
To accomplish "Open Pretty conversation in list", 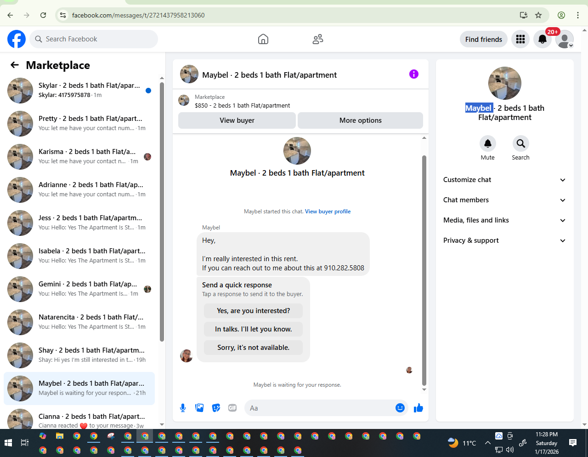I will pyautogui.click(x=79, y=124).
